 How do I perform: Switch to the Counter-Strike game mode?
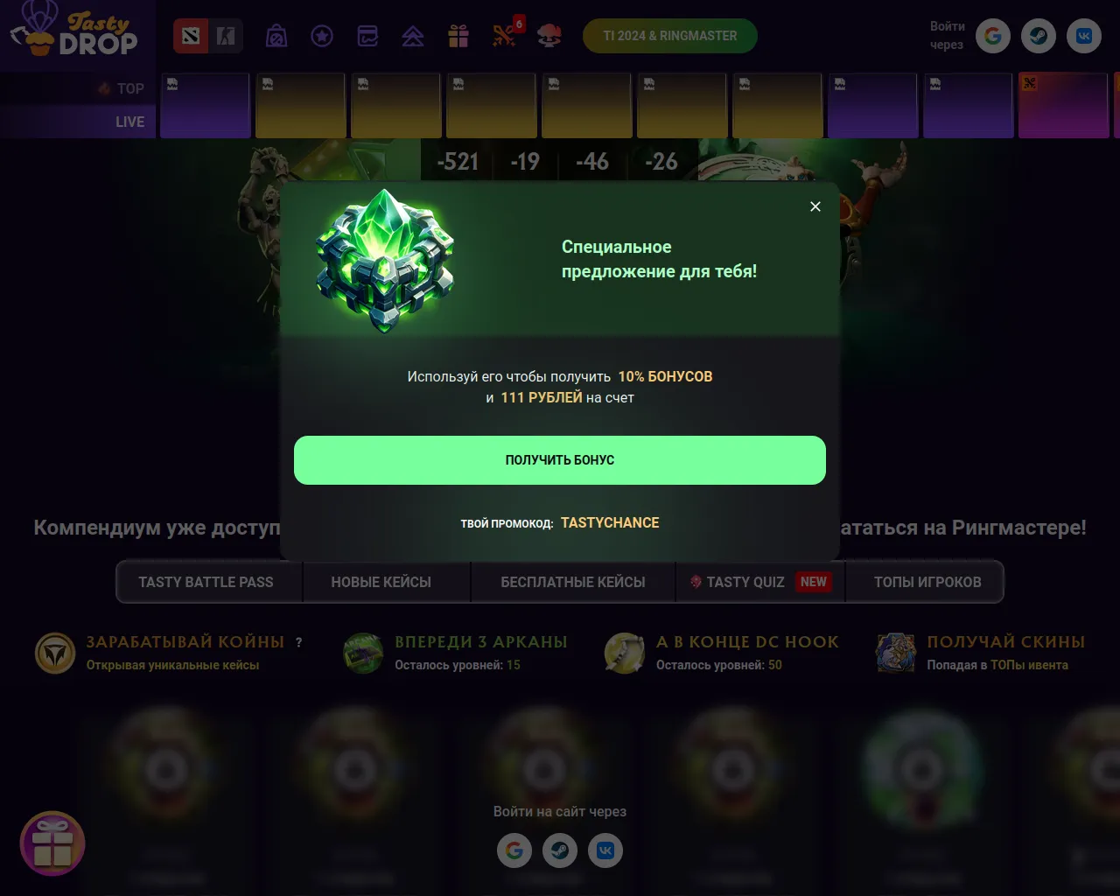(x=226, y=36)
